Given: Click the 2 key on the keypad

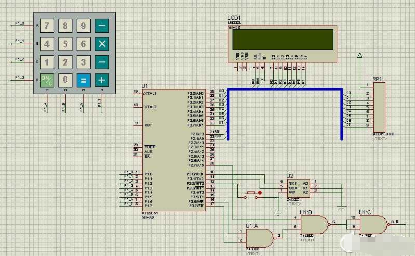Looking at the screenshot, I should point(65,62).
